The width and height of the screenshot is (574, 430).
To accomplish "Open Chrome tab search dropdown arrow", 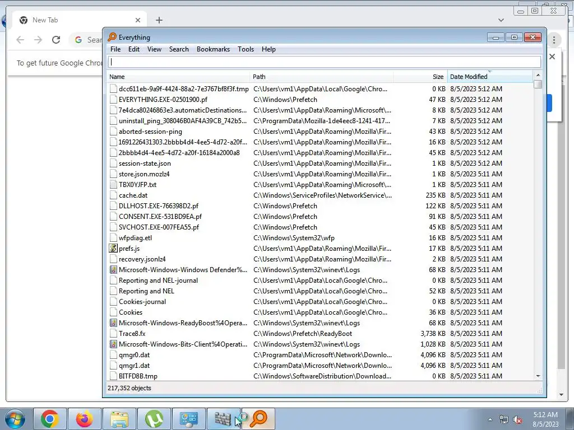I will 501,20.
